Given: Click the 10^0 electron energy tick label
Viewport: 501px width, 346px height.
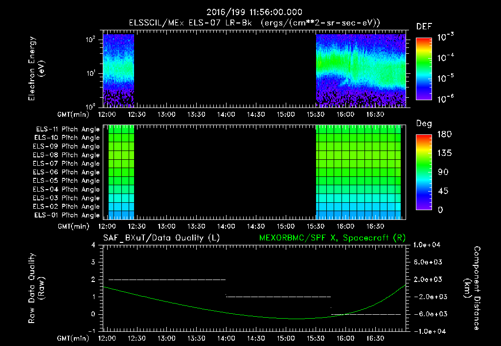Looking at the screenshot, I should pyautogui.click(x=91, y=106).
